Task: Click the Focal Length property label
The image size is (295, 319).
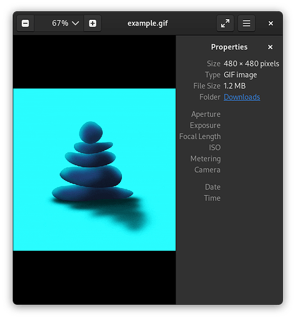Action: coord(200,137)
